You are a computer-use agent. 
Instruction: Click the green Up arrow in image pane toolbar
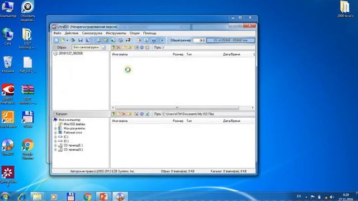113,47
